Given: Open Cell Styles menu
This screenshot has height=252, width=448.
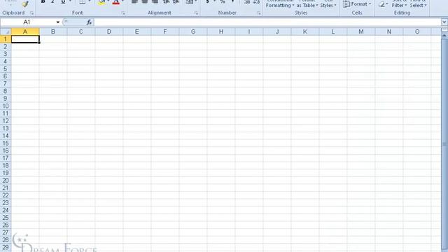Looking at the screenshot, I should pos(328,3).
